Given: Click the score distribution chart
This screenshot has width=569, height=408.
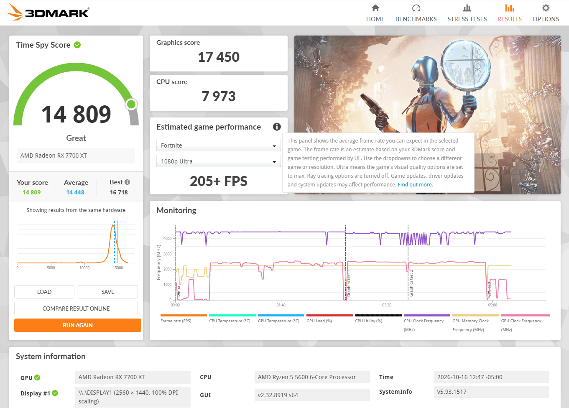Looking at the screenshot, I should 76,245.
